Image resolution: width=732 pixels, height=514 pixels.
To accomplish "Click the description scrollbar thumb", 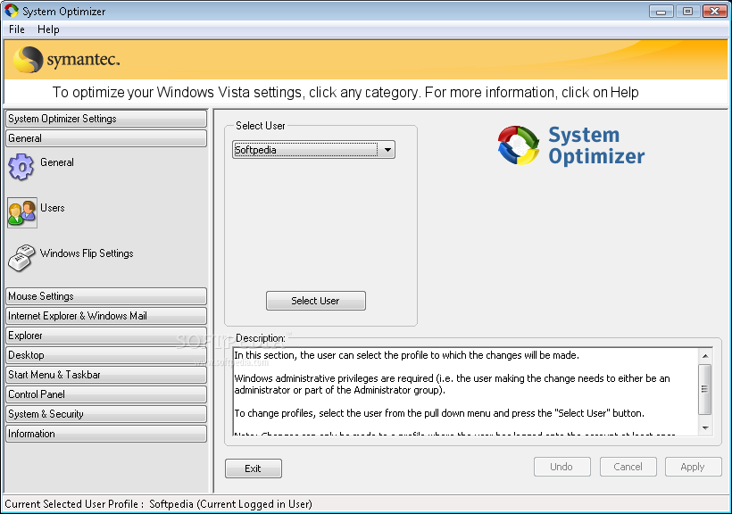I will (x=705, y=389).
